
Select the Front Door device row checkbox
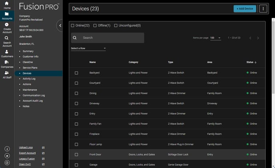(x=76, y=154)
